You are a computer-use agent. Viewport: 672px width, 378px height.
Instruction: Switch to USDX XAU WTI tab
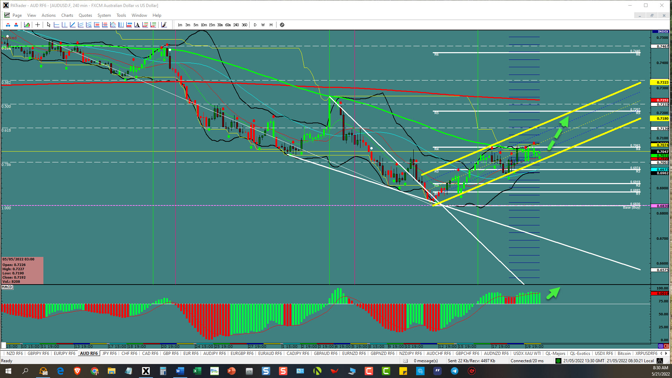pyautogui.click(x=527, y=353)
